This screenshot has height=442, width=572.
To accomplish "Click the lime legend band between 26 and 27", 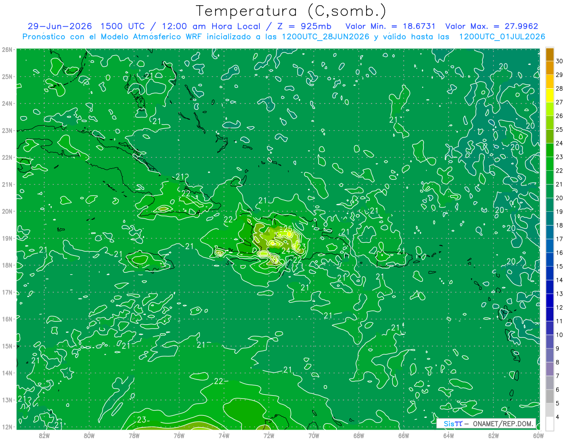I will click(x=550, y=109).
